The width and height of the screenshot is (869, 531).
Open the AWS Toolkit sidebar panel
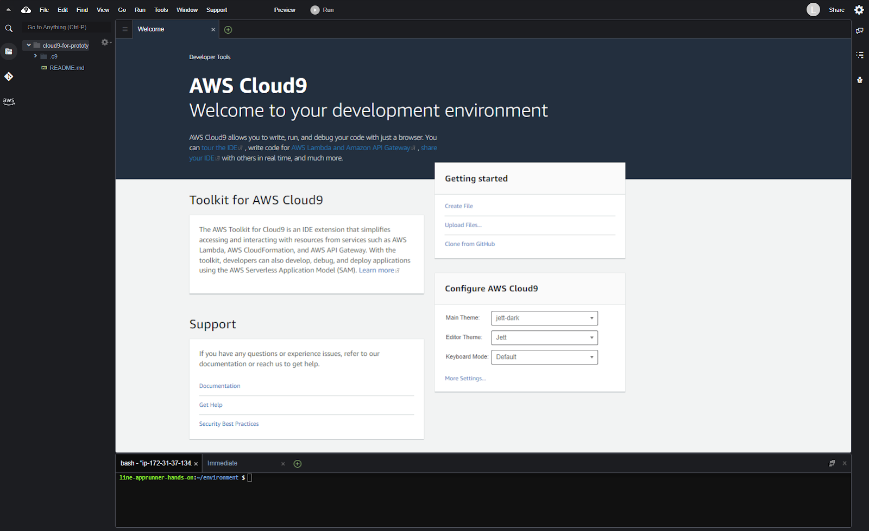pos(9,101)
